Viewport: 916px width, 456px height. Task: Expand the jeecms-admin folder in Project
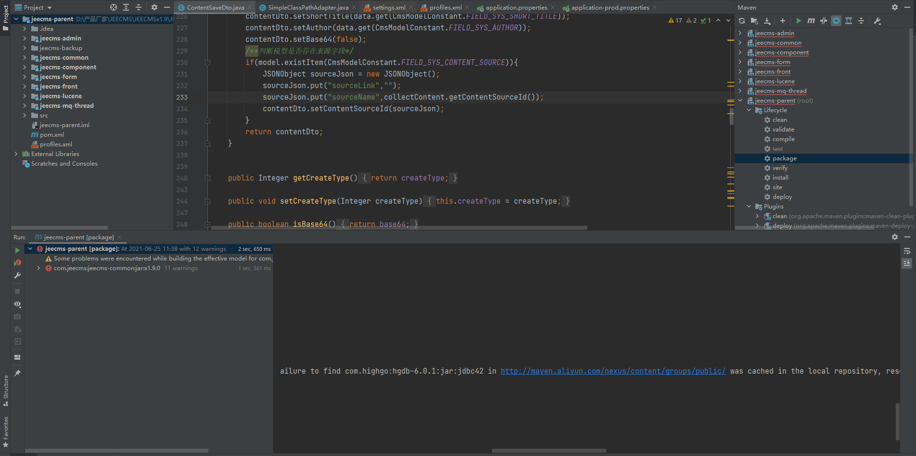coord(25,39)
